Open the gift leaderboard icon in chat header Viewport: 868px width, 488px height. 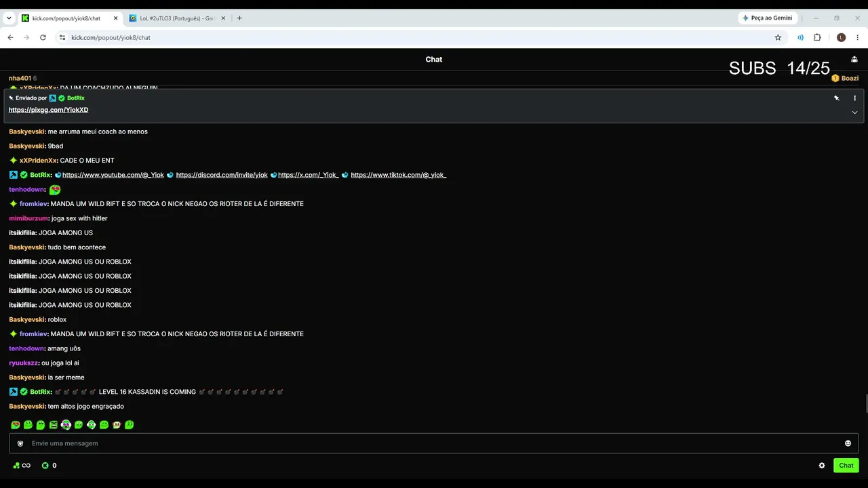(x=854, y=59)
